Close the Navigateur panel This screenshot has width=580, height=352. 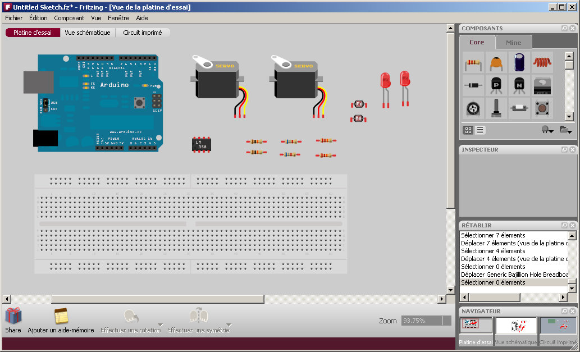[573, 312]
